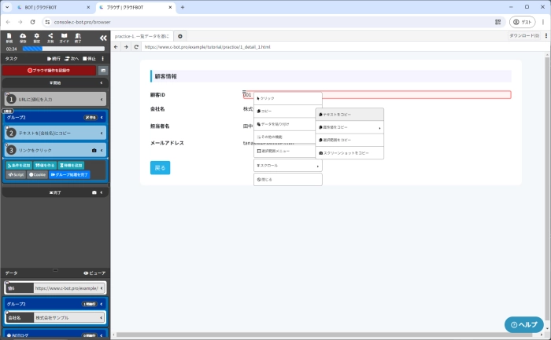This screenshot has height=340, width=551.
Task: Toggle ブラウザ操作を記録中 recording button
Action: coord(49,70)
